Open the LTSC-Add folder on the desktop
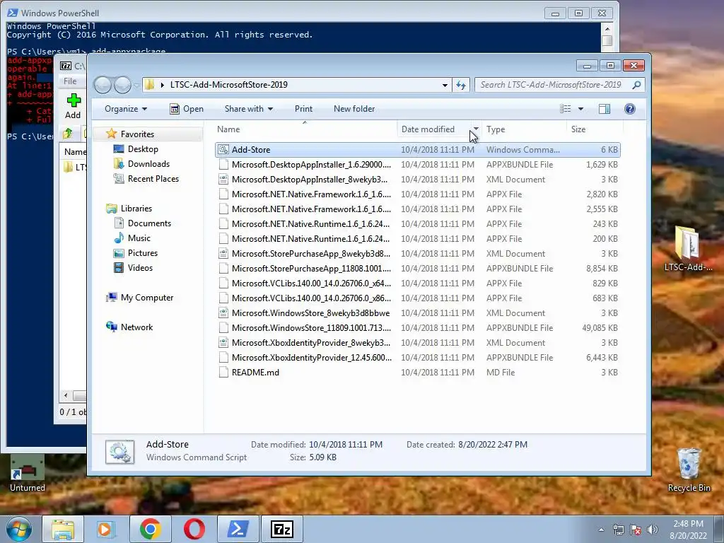This screenshot has height=543, width=724. tap(688, 248)
